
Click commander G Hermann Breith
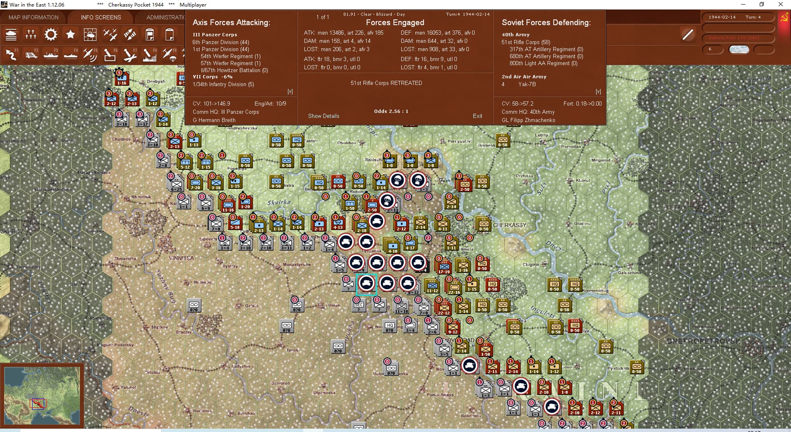[x=214, y=120]
